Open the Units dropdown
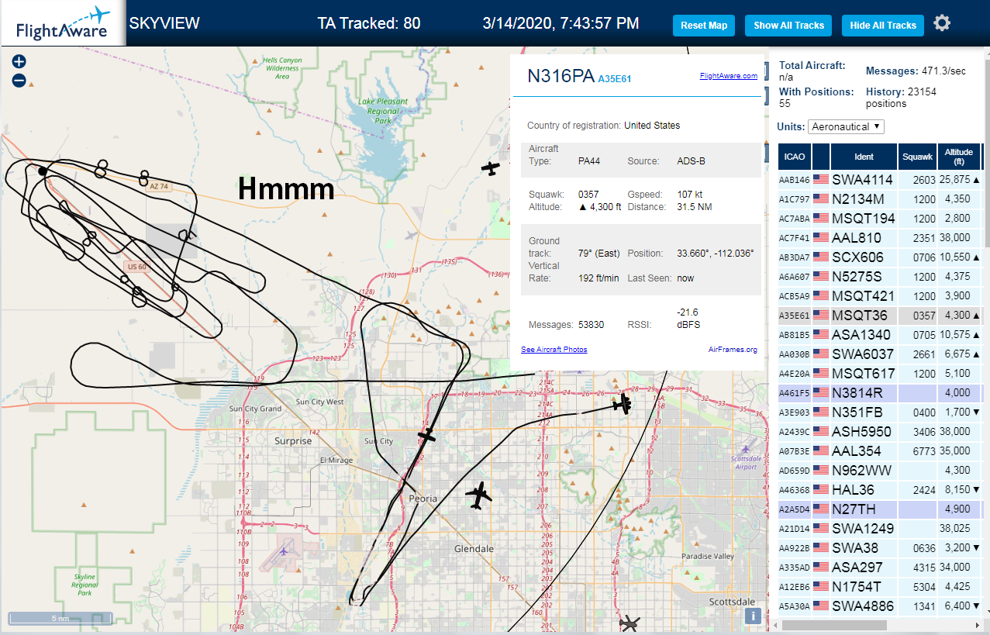This screenshot has width=990, height=635. point(846,126)
